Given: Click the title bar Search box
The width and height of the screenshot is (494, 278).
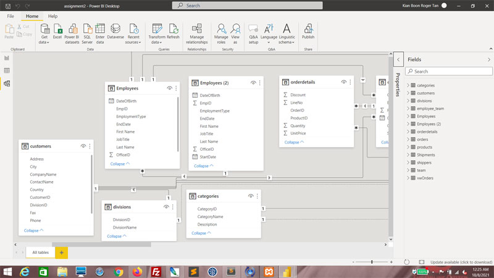Looking at the screenshot, I should coord(248,6).
